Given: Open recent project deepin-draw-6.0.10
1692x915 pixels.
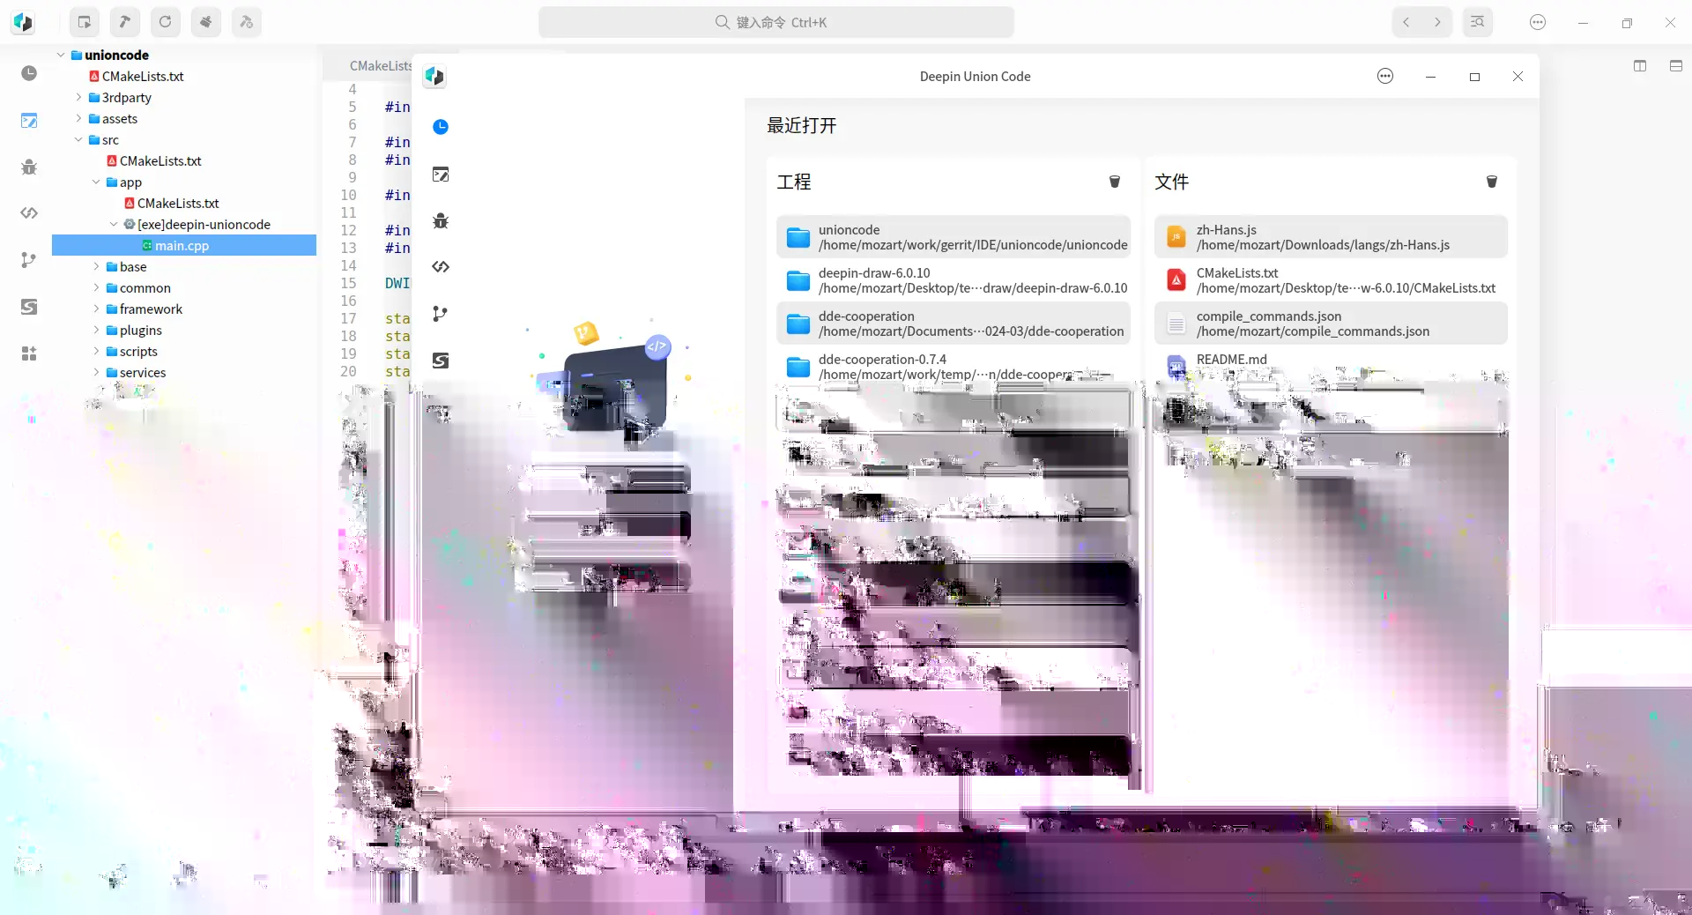Looking at the screenshot, I should coord(954,280).
